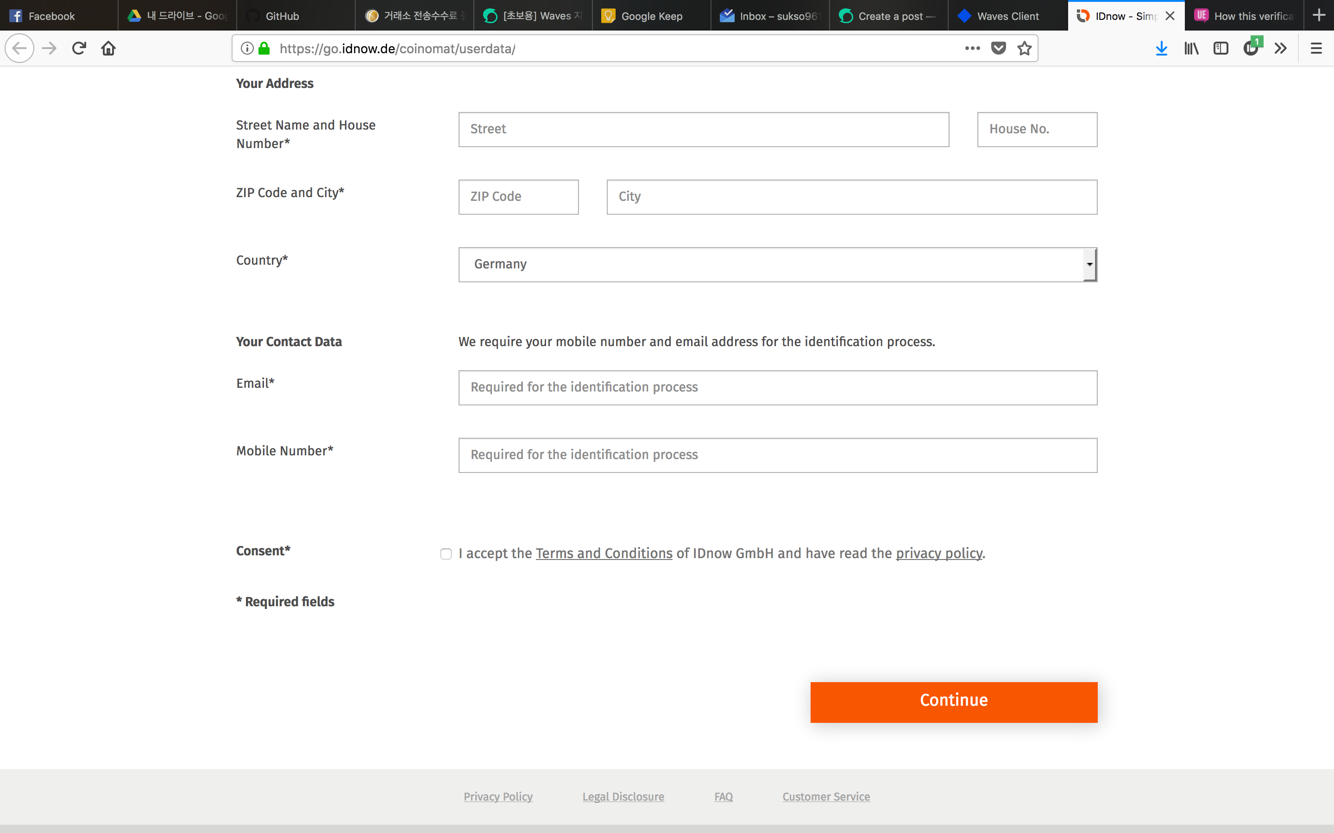Open the browser home page
Viewport: 1334px width, 833px height.
(x=108, y=49)
